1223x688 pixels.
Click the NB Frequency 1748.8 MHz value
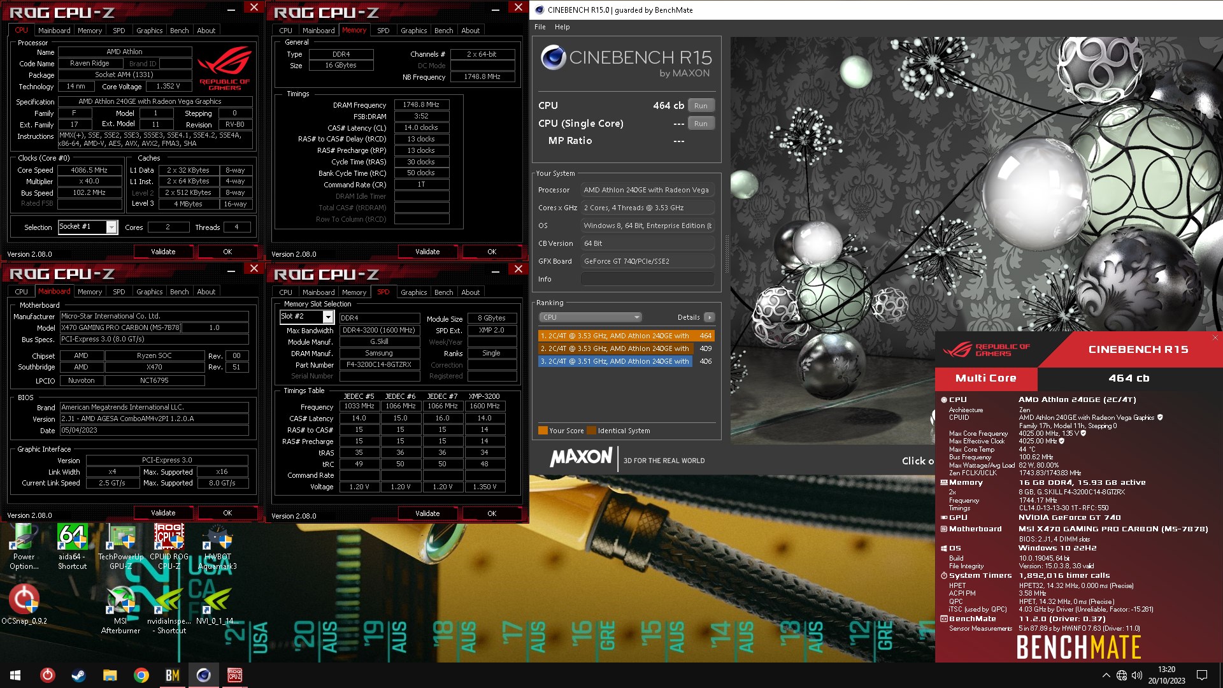pyautogui.click(x=482, y=76)
